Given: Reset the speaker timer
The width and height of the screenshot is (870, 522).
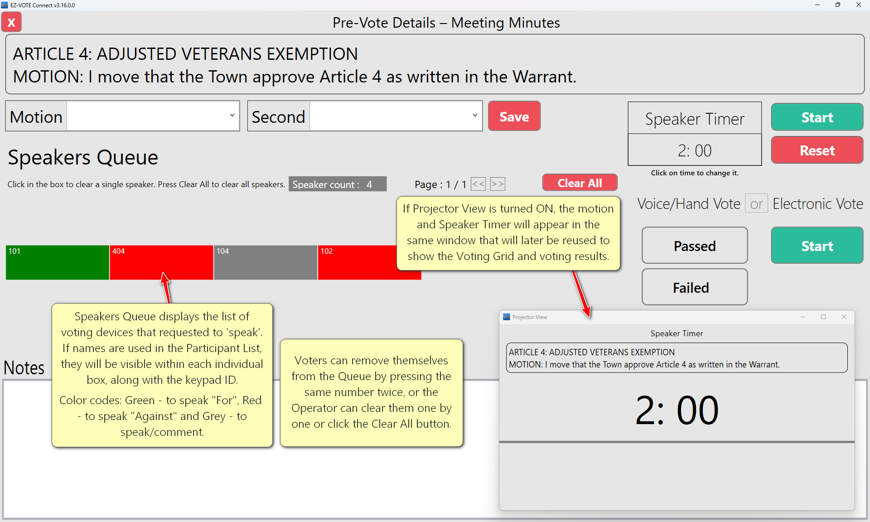Looking at the screenshot, I should pyautogui.click(x=817, y=150).
